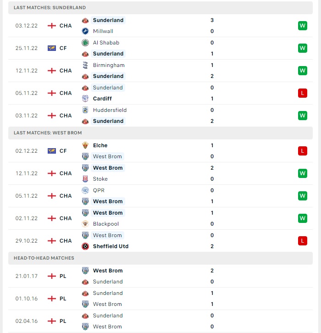The image size is (321, 333).
Task: Open the 01.10.16 Sunderland vs West Brom row
Action: (160, 299)
